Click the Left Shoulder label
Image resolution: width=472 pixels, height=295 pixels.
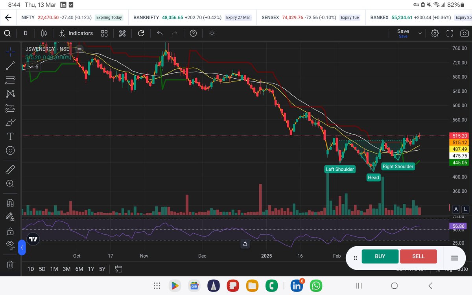point(340,170)
